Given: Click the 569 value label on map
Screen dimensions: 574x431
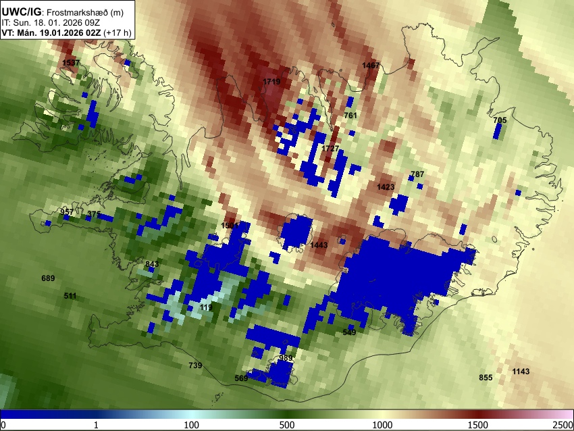Looking at the screenshot, I should click(241, 378).
